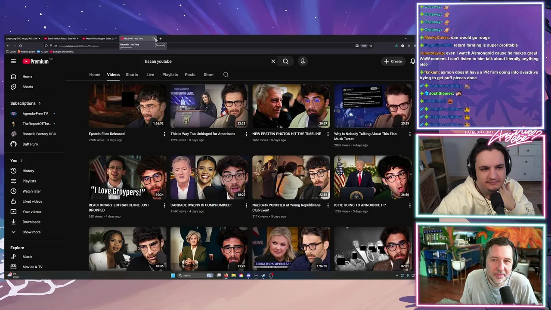Go to Home in the sidebar
551x310 pixels.
[27, 77]
